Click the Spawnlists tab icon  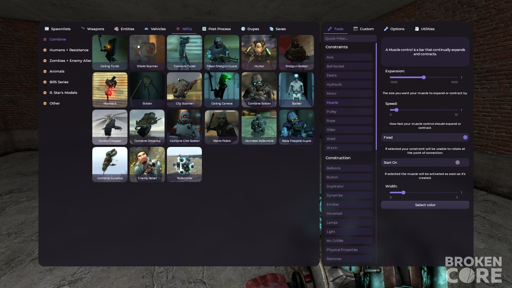tap(47, 29)
